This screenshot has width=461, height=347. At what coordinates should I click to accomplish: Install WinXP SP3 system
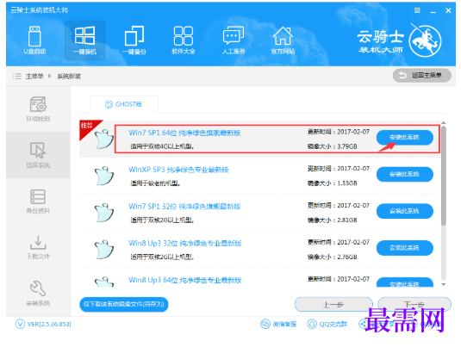[404, 174]
